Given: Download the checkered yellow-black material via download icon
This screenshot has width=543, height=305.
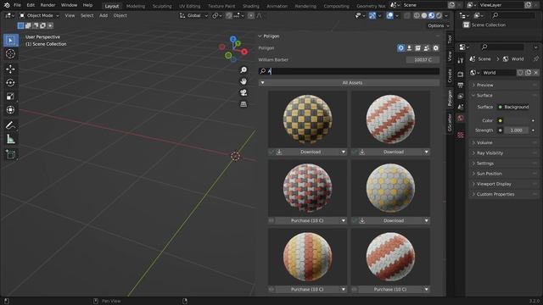Looking at the screenshot, I should click(x=279, y=152).
